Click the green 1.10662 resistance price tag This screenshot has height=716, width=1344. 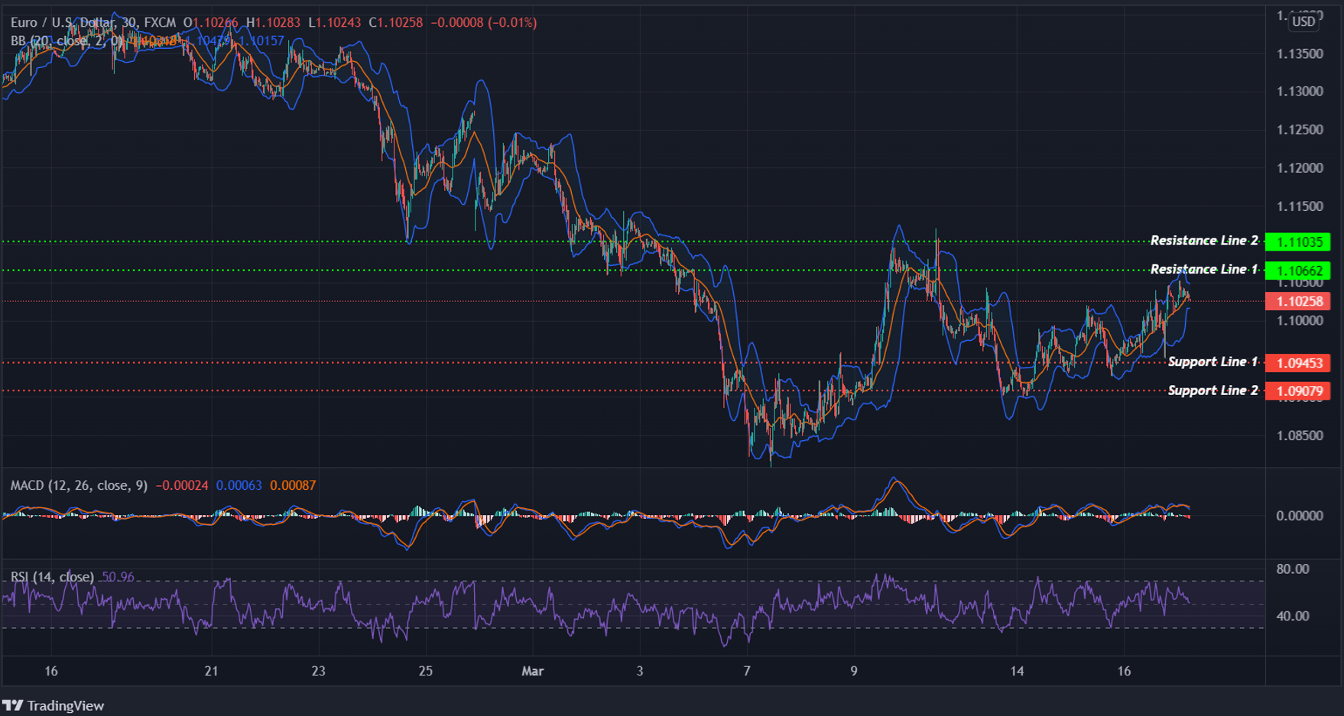point(1300,270)
